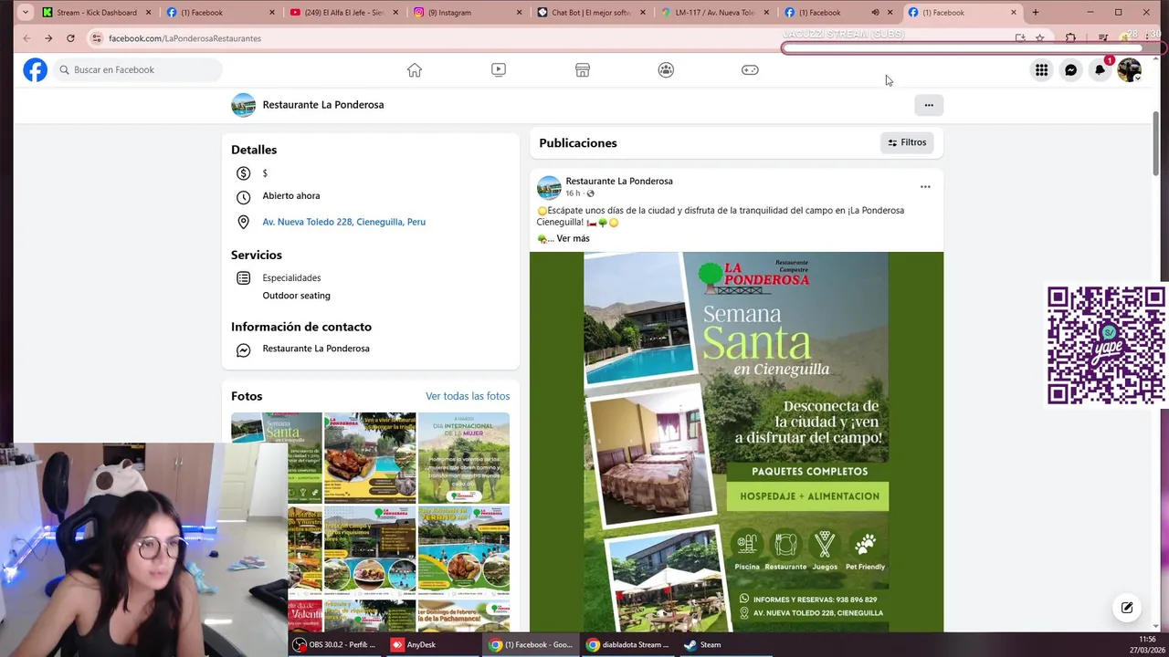1169x657 pixels.
Task: Open the Semana Santa post image
Action: (x=736, y=442)
